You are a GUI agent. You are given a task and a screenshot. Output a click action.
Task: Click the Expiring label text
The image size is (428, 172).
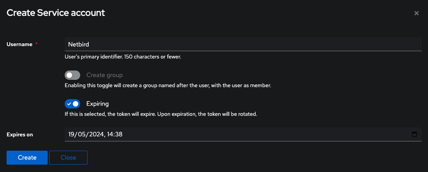pos(97,104)
